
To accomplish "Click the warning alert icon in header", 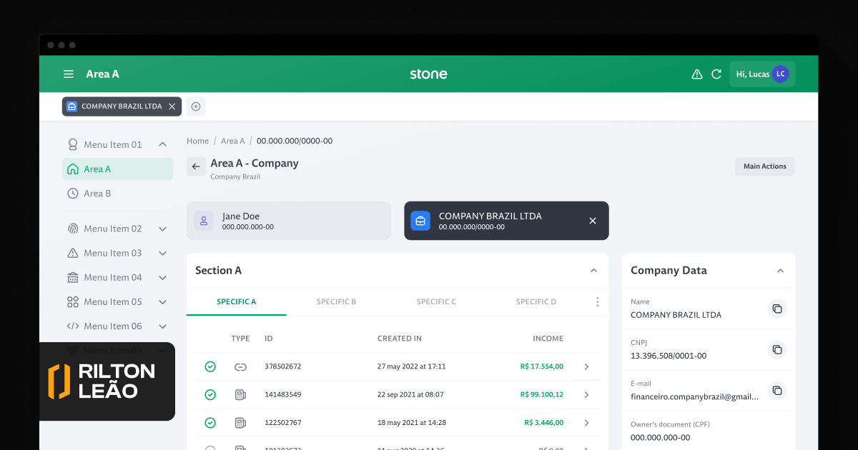I will pos(696,74).
